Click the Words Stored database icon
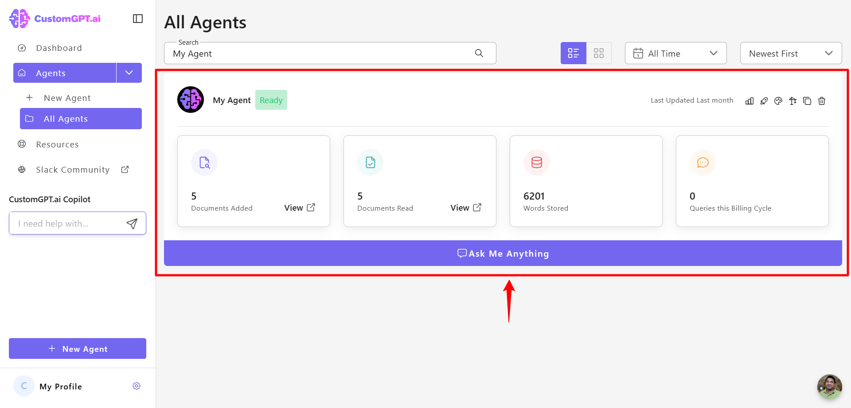This screenshot has height=408, width=851. [x=537, y=162]
